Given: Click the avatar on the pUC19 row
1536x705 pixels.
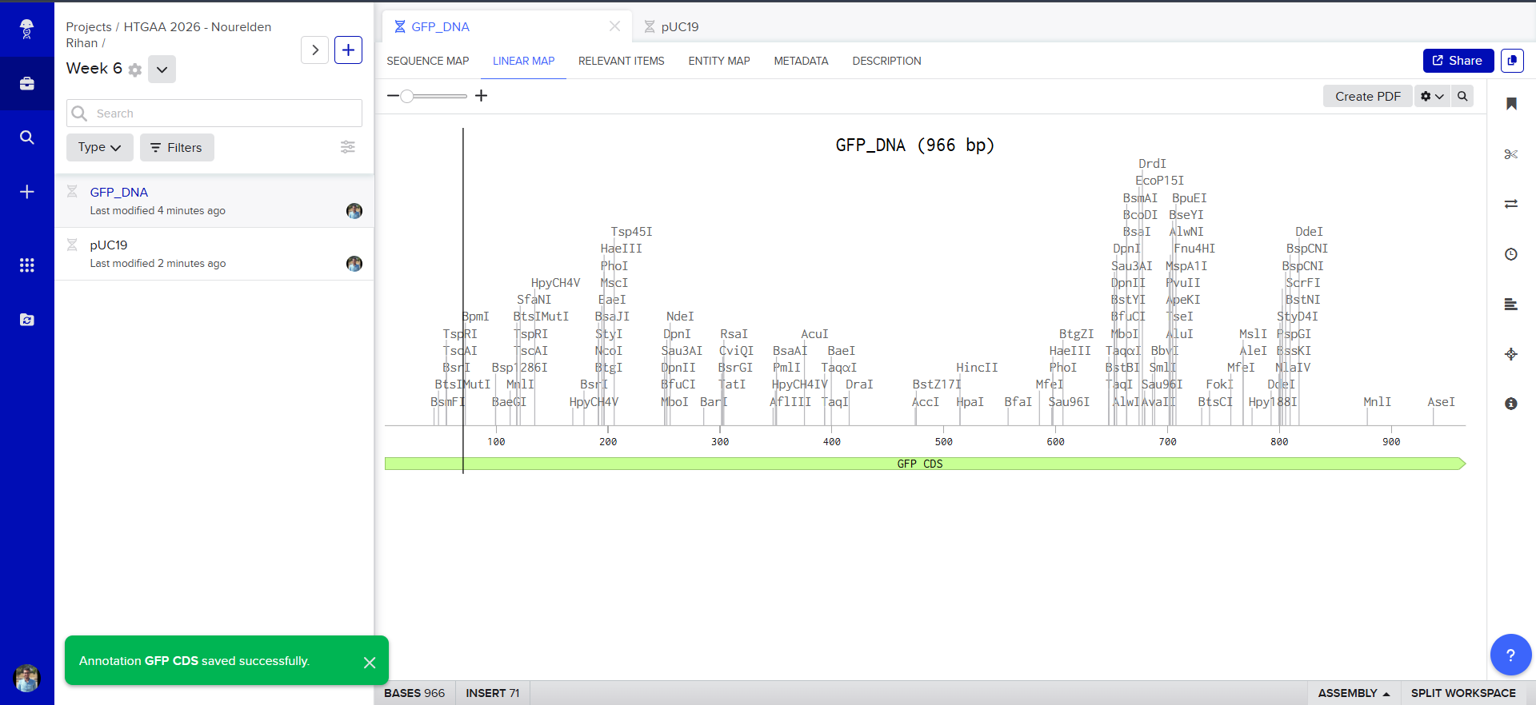Looking at the screenshot, I should [x=354, y=264].
